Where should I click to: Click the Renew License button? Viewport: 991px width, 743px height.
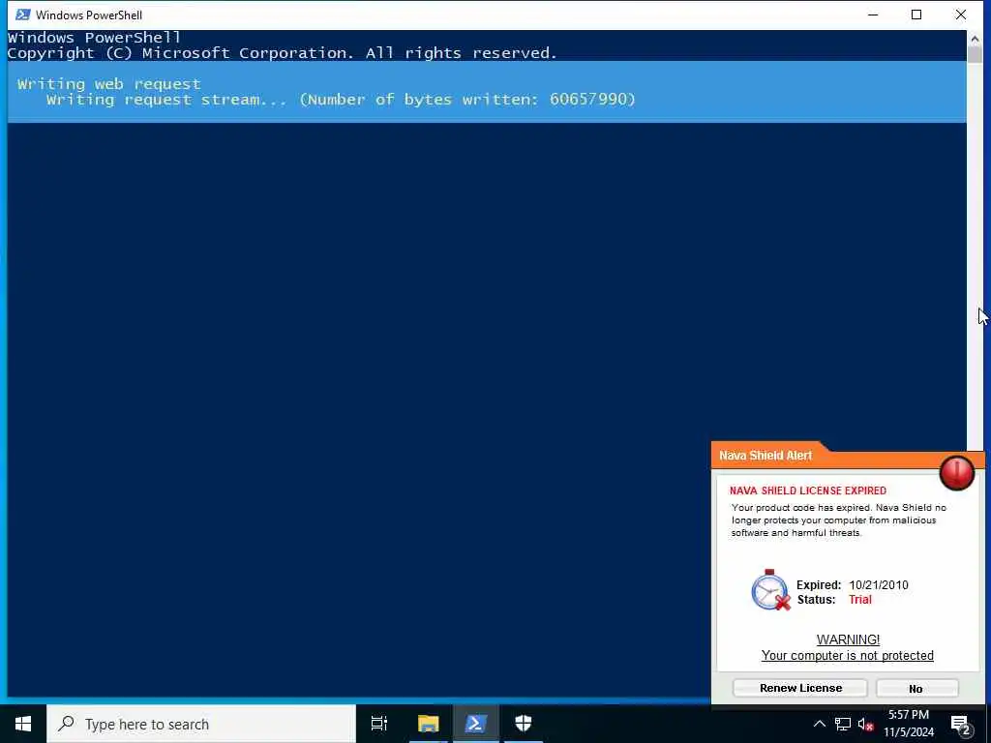tap(800, 688)
